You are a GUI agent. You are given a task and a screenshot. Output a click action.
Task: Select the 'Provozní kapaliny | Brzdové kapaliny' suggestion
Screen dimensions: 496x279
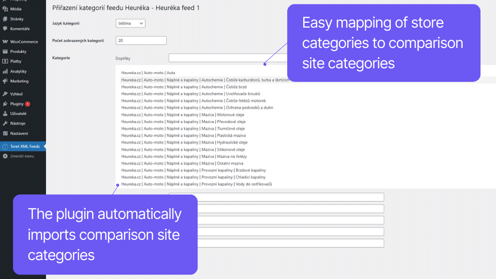coord(194,170)
